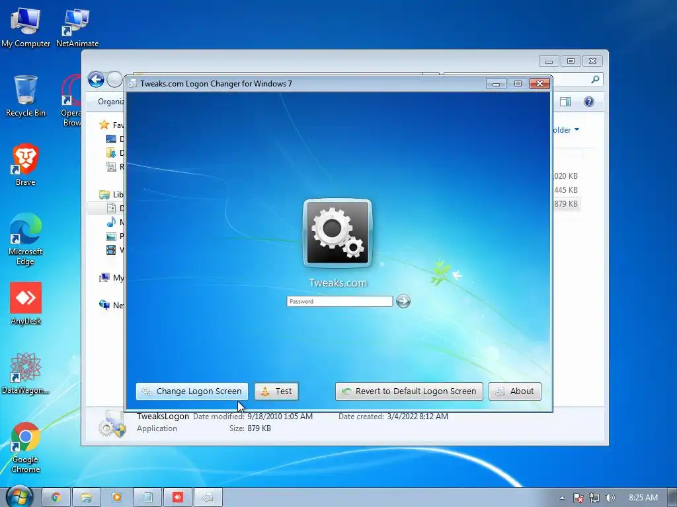This screenshot has height=507, width=677.
Task: Open the Organize menu in Explorer
Action: [x=111, y=101]
